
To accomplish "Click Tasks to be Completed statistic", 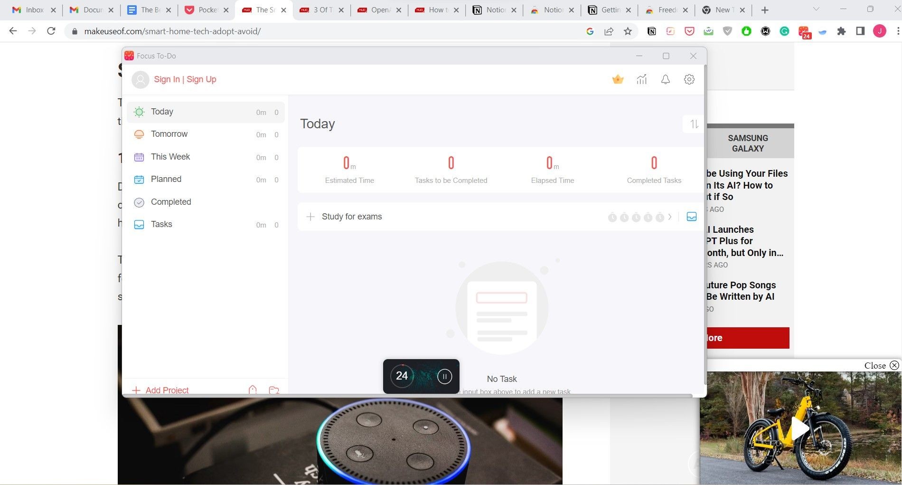I will pos(451,170).
